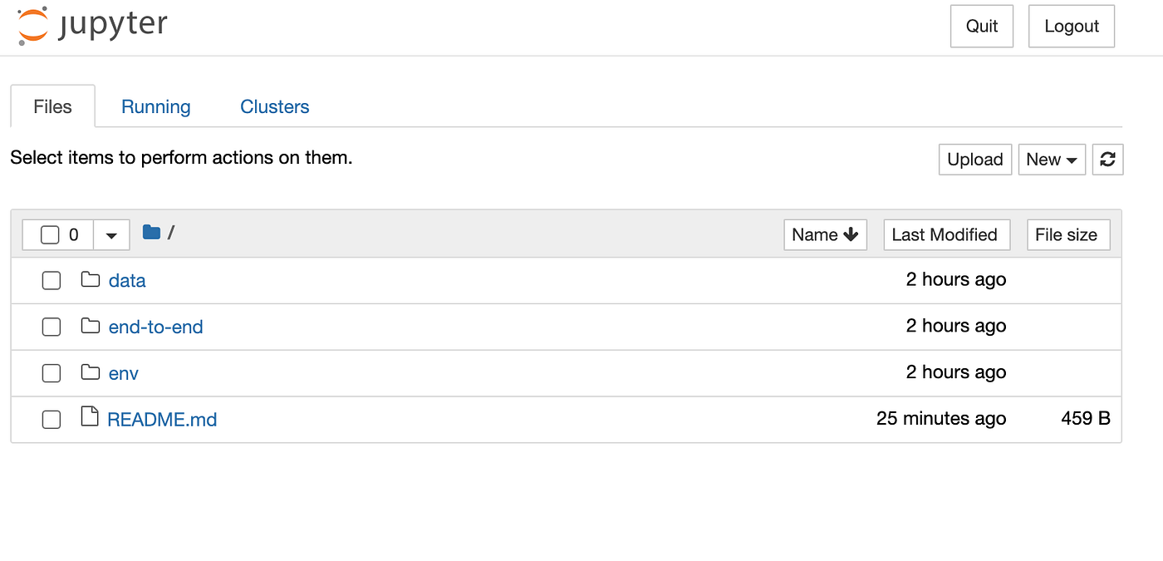Sort files by Last Modified
Screen dimensions: 1163x561
pyautogui.click(x=946, y=234)
